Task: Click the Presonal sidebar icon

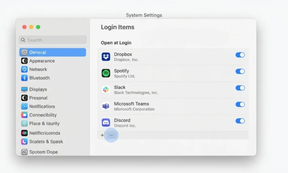Action: tap(24, 98)
